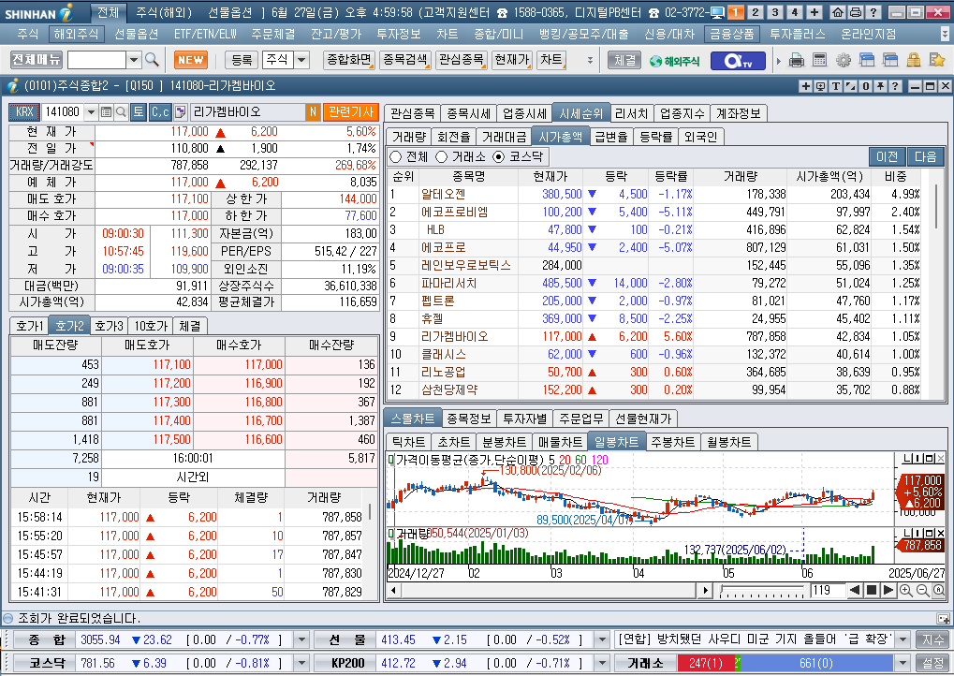Open the 해외주식 menu
The height and width of the screenshot is (676, 954).
[x=76, y=34]
